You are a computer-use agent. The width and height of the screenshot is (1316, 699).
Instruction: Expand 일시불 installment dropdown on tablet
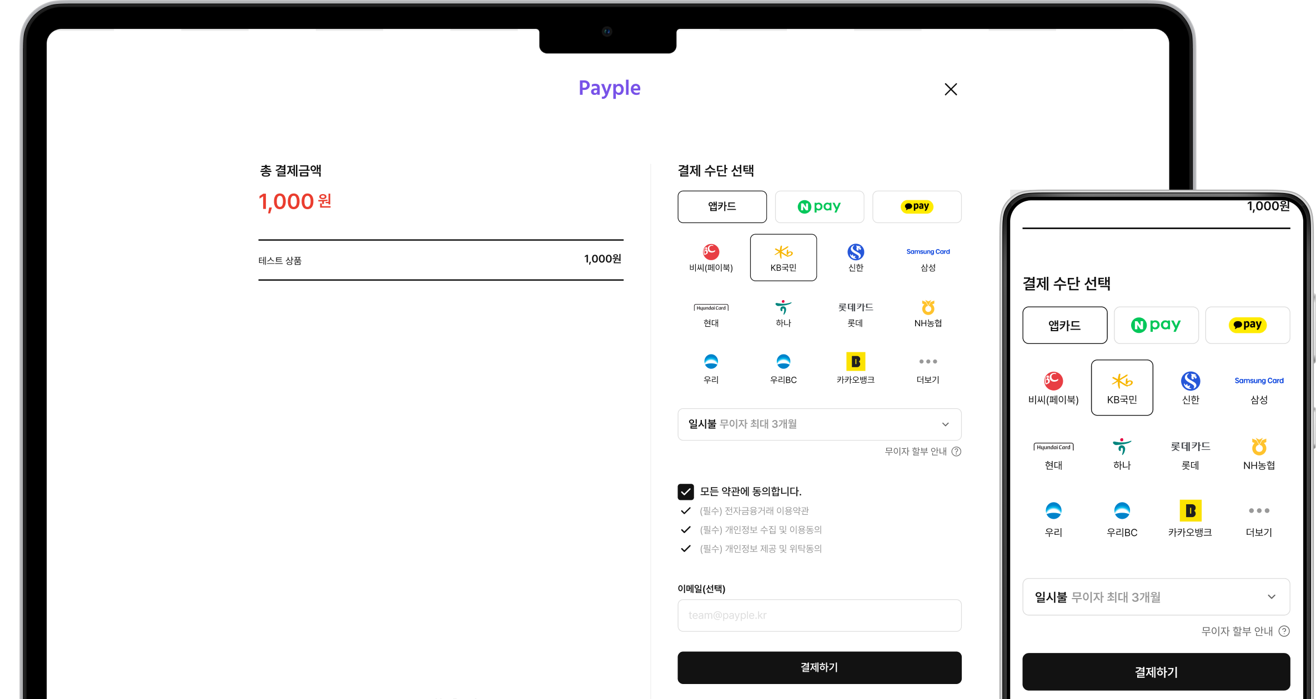[x=820, y=424]
